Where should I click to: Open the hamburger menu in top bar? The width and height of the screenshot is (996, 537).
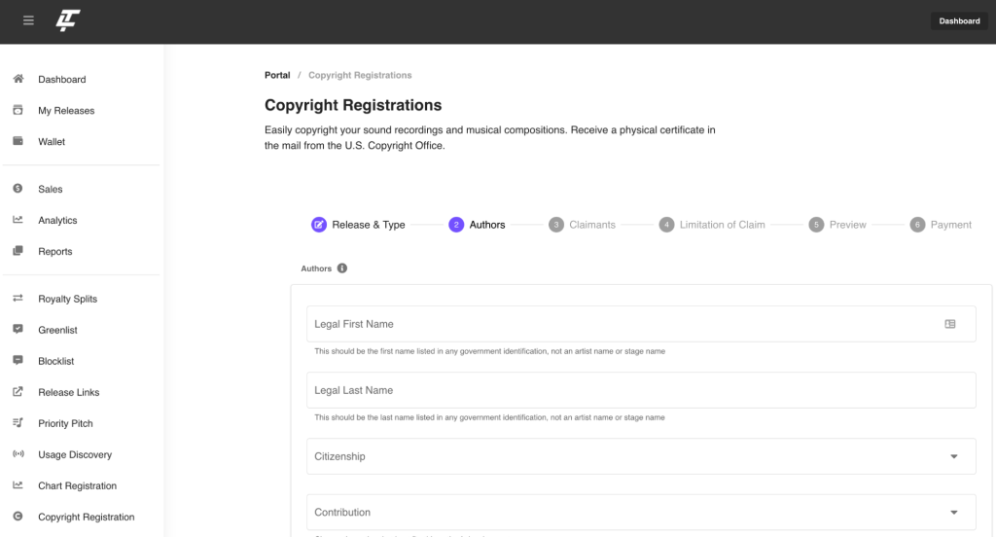[28, 20]
